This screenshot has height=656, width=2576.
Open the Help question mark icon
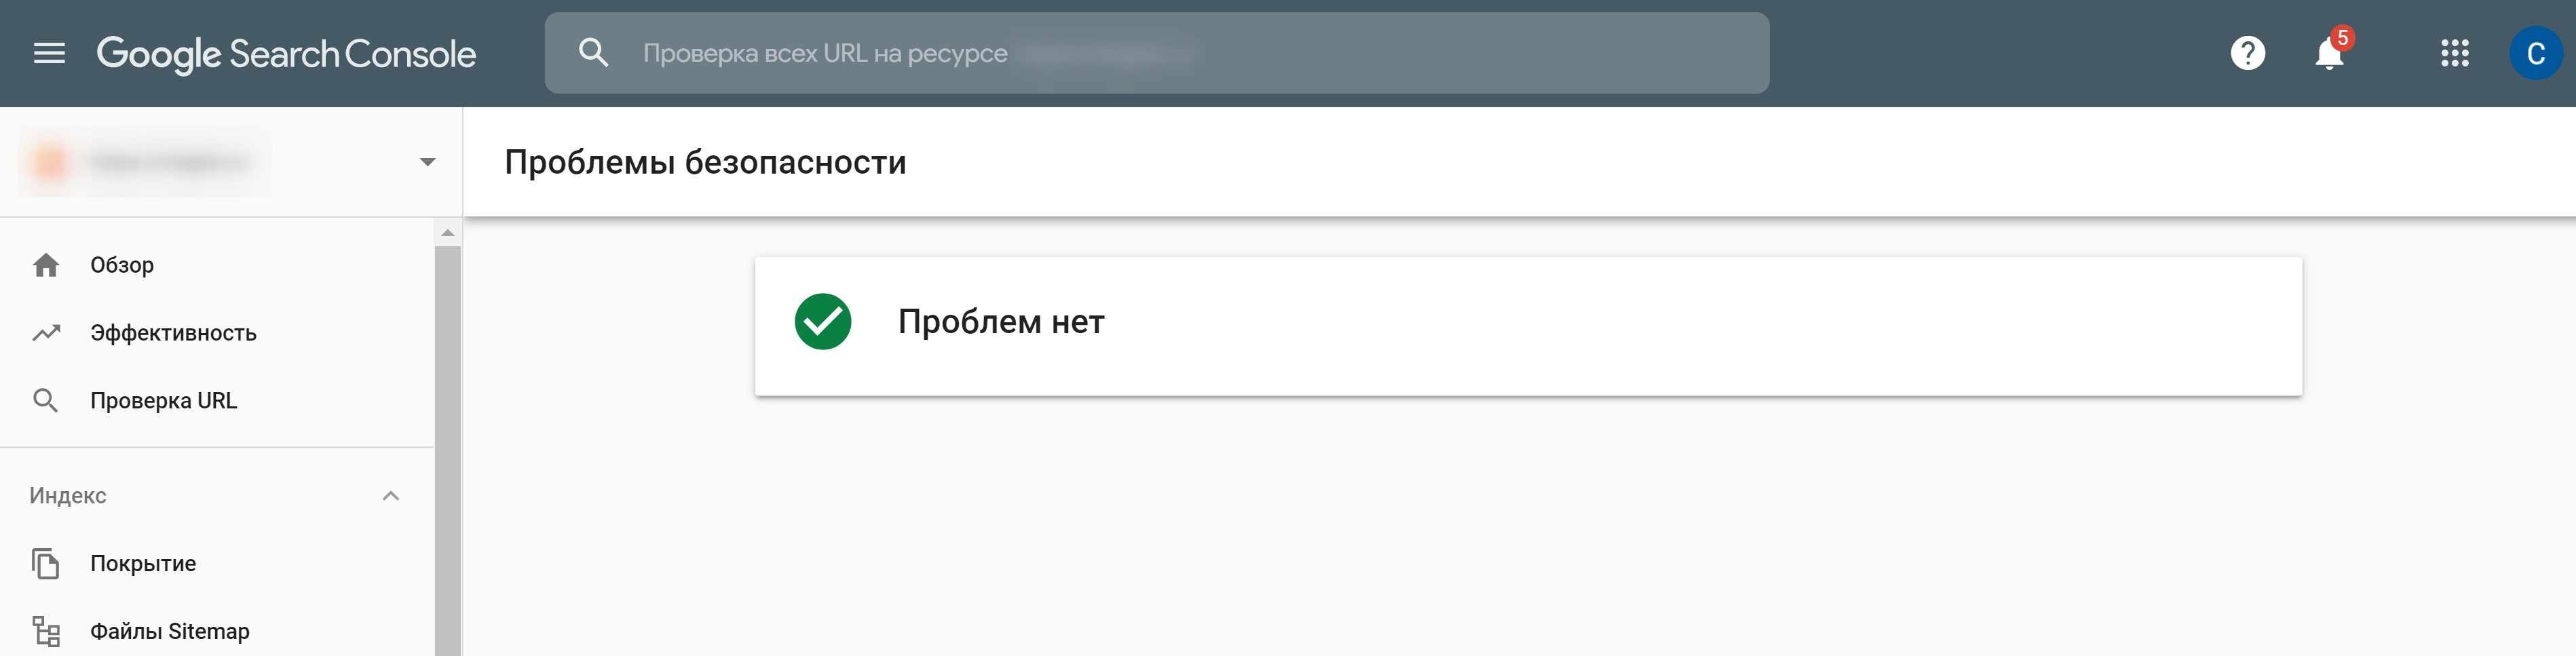coord(2247,53)
